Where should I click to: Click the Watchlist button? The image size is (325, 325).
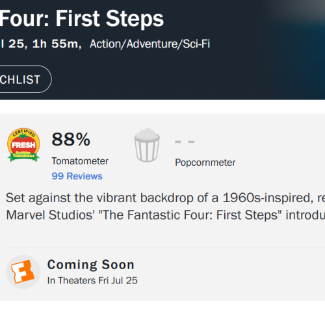click(25, 79)
